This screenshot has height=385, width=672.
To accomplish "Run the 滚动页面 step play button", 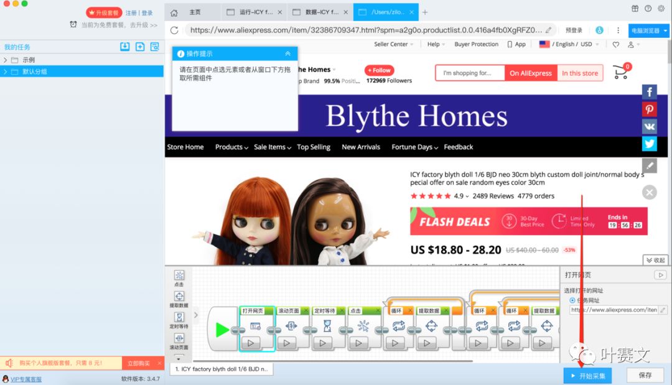I will [287, 343].
